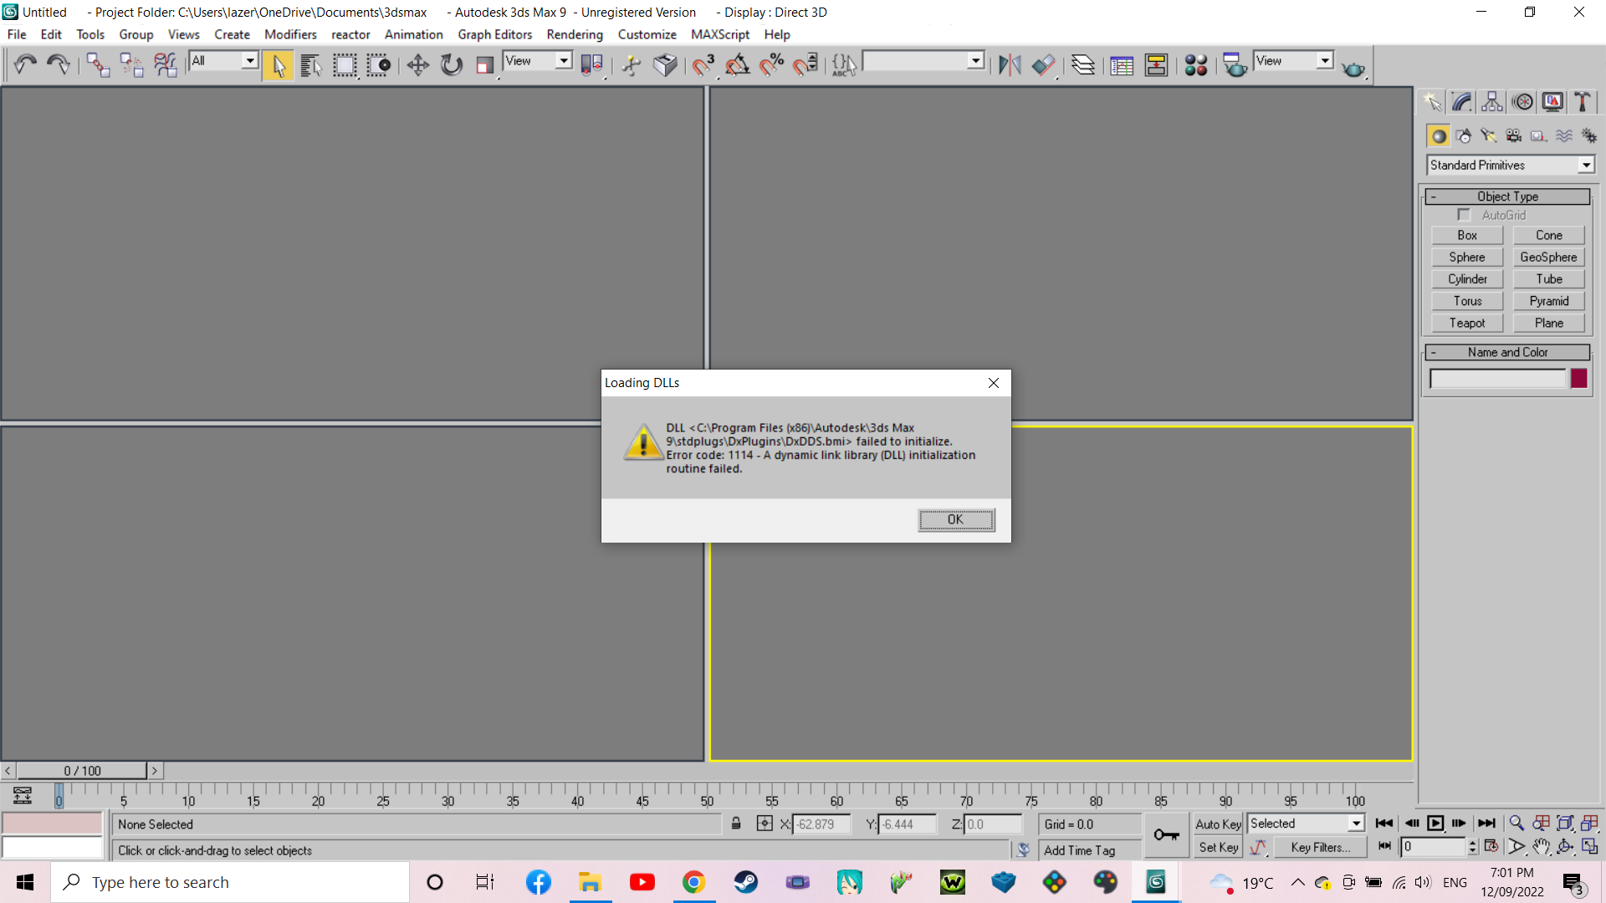The image size is (1606, 903).
Task: Open the Space Warps category icon
Action: [1563, 135]
